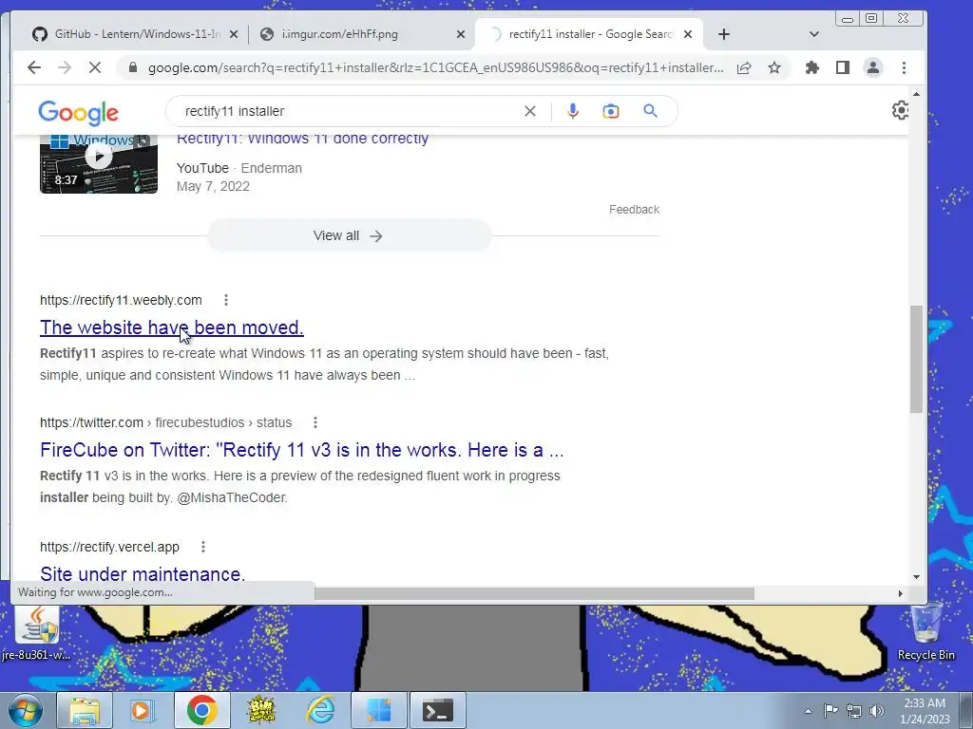The image size is (973, 729).
Task: Open the yellow cartoon taskbar app
Action: (261, 710)
